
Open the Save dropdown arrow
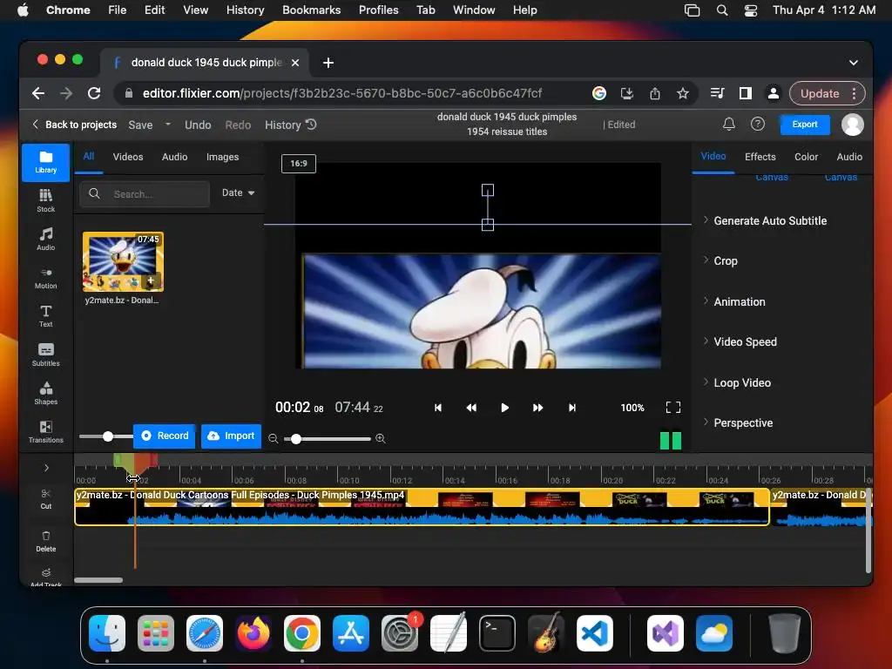tap(168, 124)
